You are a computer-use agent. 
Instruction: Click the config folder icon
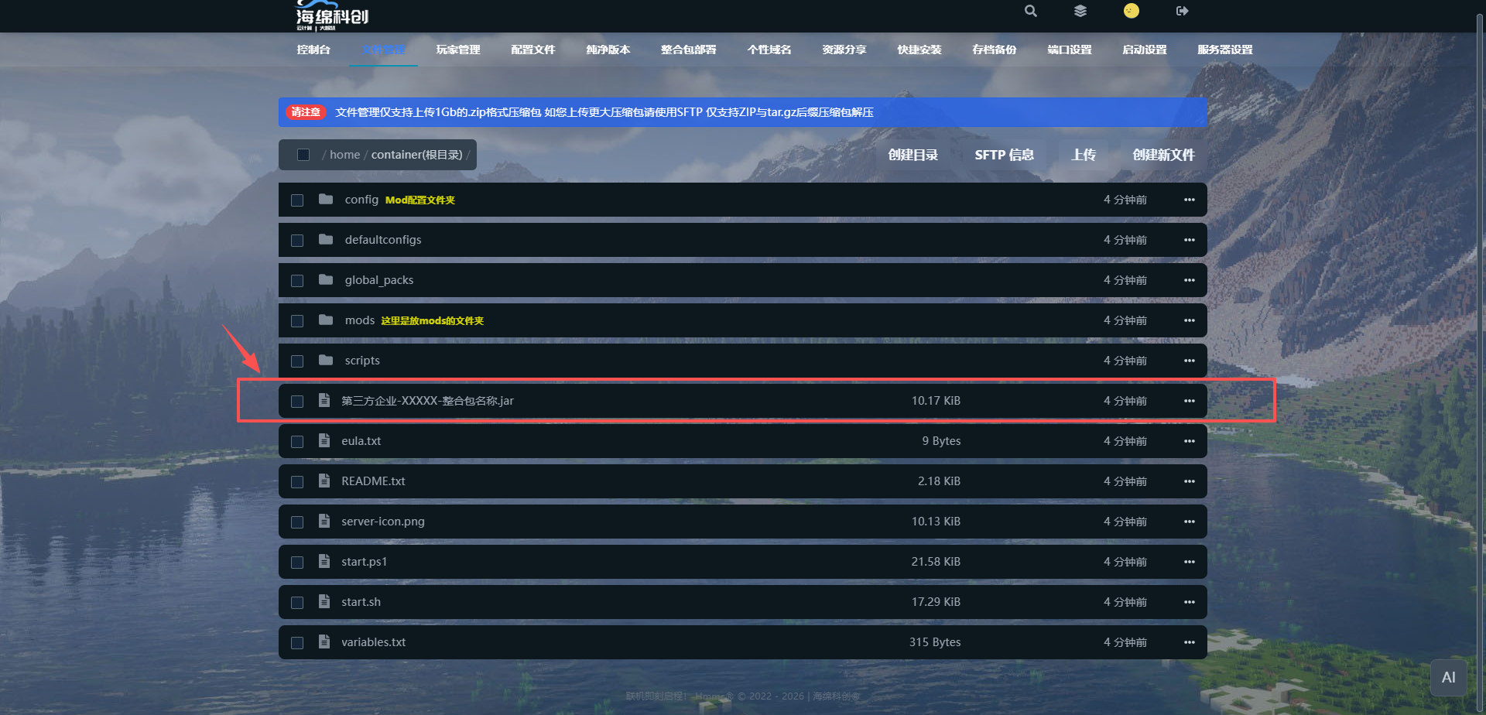click(x=326, y=200)
